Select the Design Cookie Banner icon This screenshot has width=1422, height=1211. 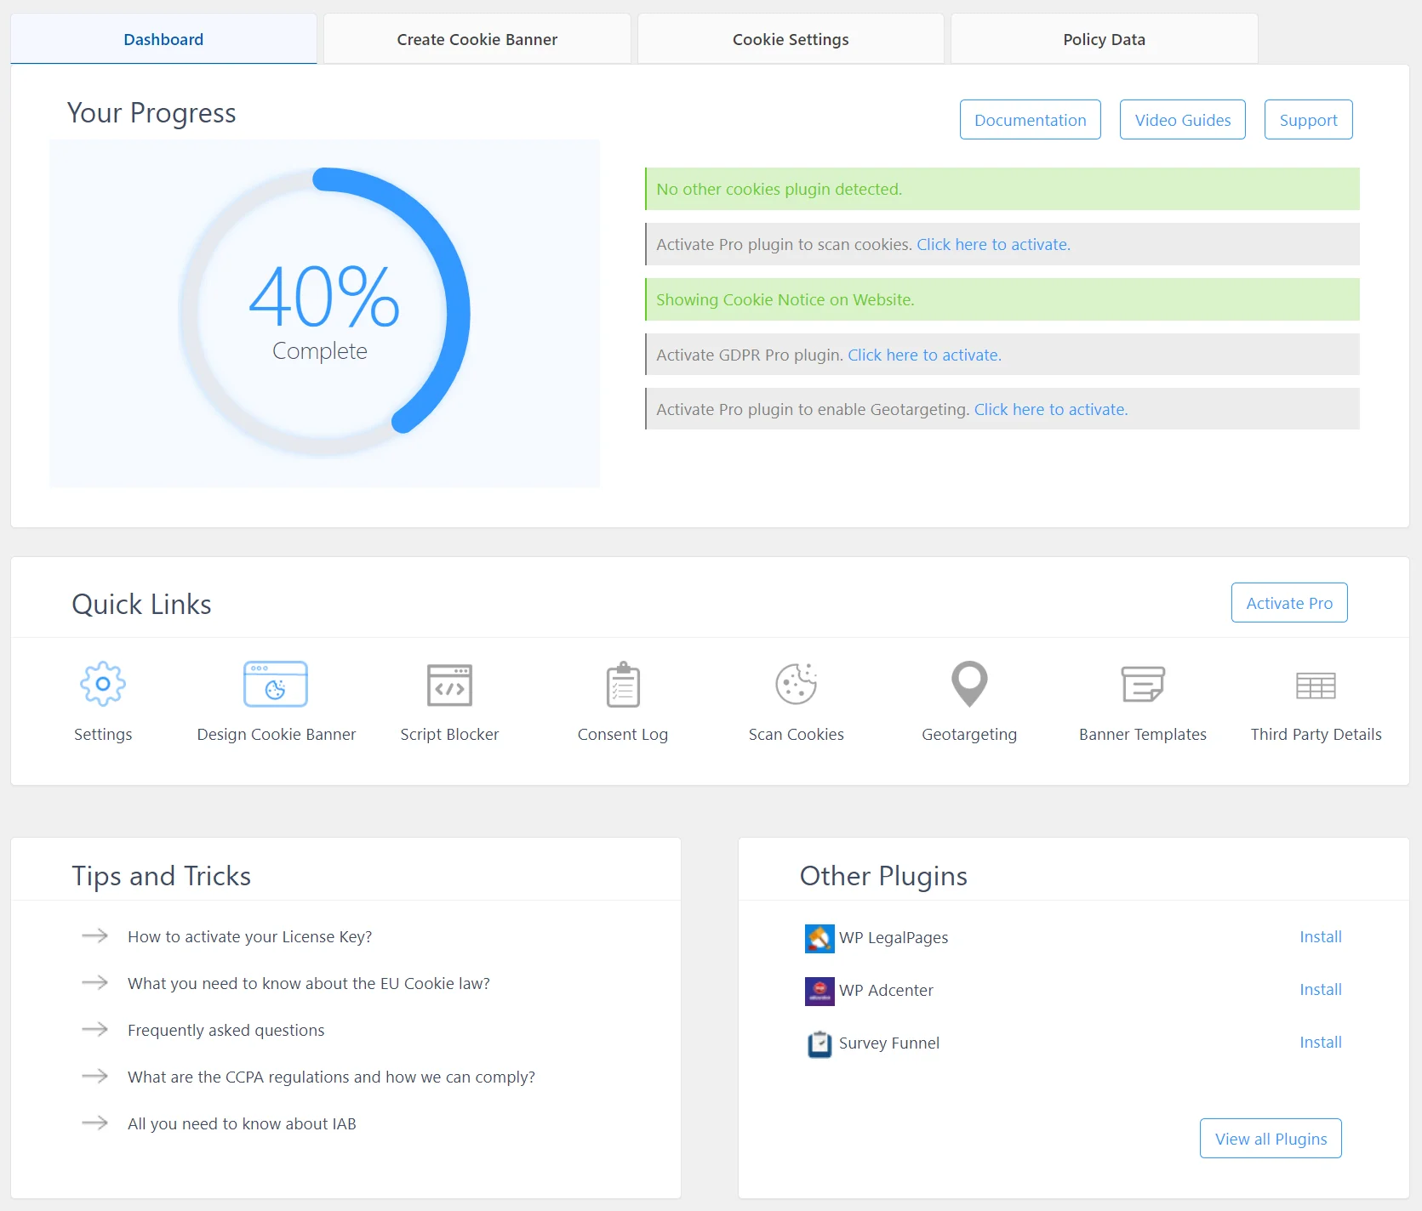tap(275, 684)
